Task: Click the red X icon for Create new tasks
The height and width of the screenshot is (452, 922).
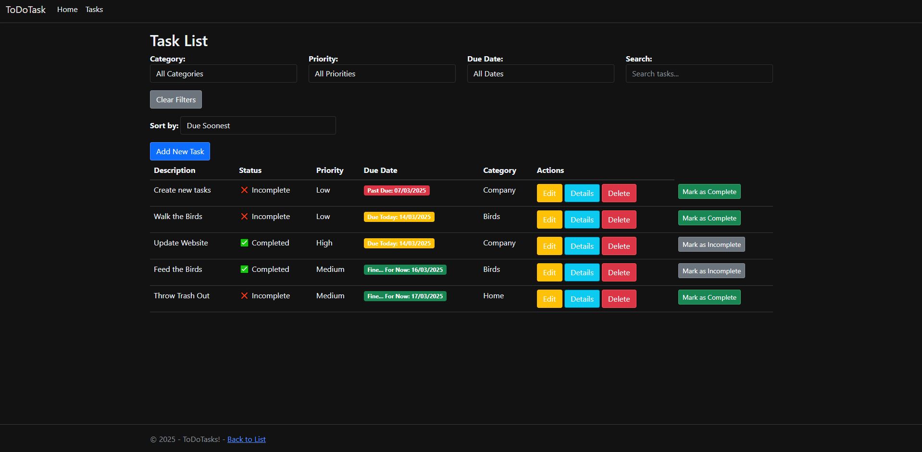Action: click(x=244, y=190)
